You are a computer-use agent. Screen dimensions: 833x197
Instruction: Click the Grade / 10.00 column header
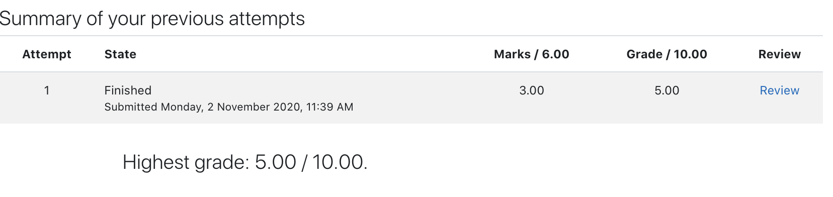point(667,54)
